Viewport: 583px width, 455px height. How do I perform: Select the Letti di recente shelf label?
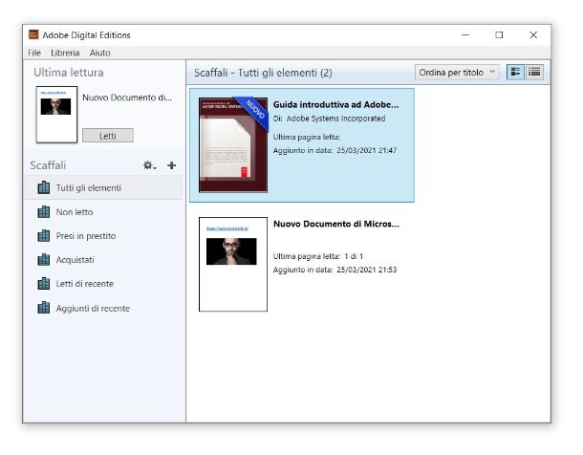coord(85,284)
